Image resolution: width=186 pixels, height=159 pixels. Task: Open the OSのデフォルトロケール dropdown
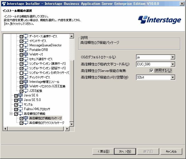(173, 57)
